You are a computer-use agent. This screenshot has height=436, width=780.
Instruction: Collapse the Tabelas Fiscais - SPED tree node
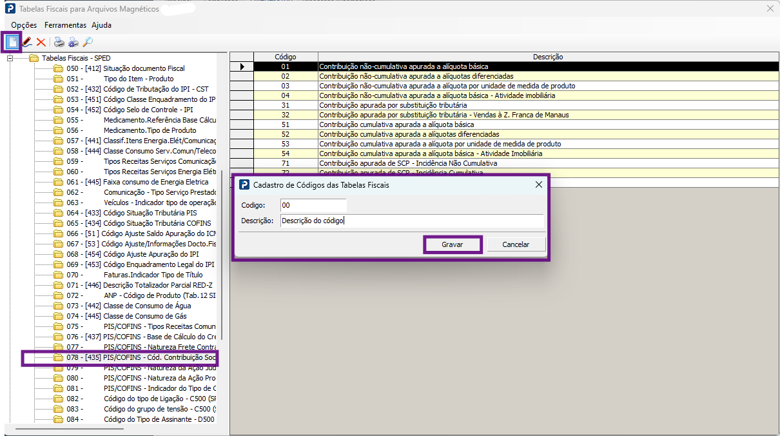point(10,58)
